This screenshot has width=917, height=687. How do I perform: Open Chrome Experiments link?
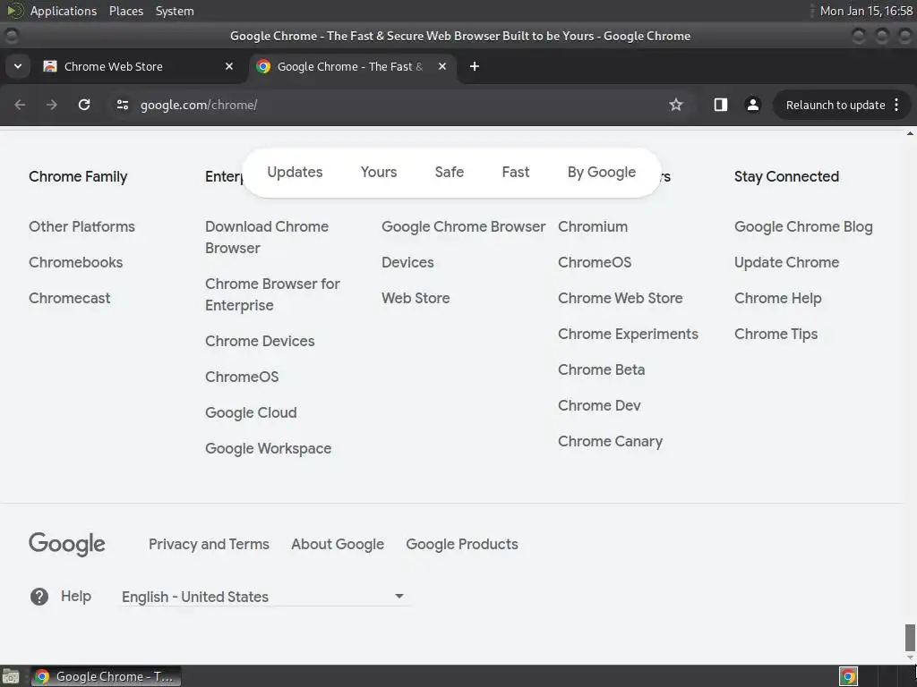pos(628,335)
